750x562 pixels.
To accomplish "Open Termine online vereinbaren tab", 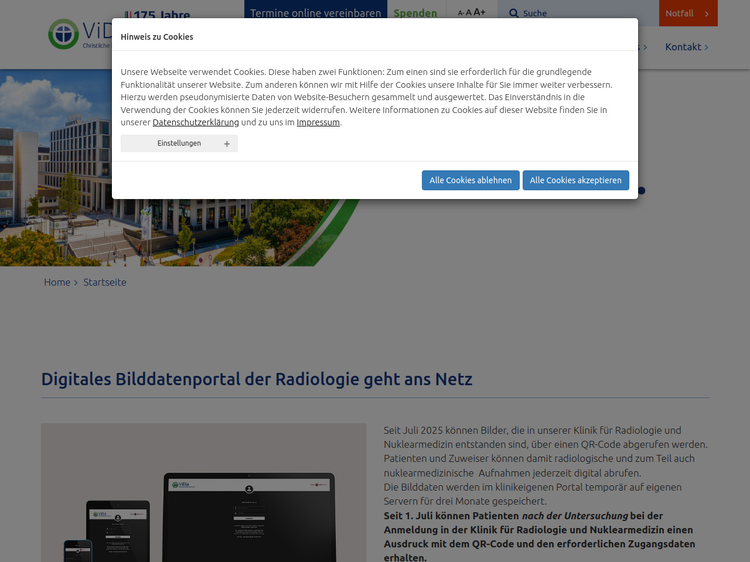I will click(315, 13).
